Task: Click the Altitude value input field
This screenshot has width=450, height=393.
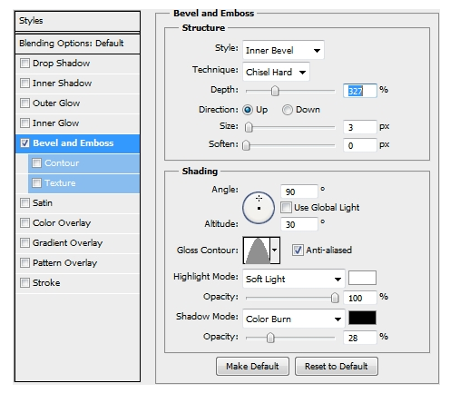Action: [298, 224]
